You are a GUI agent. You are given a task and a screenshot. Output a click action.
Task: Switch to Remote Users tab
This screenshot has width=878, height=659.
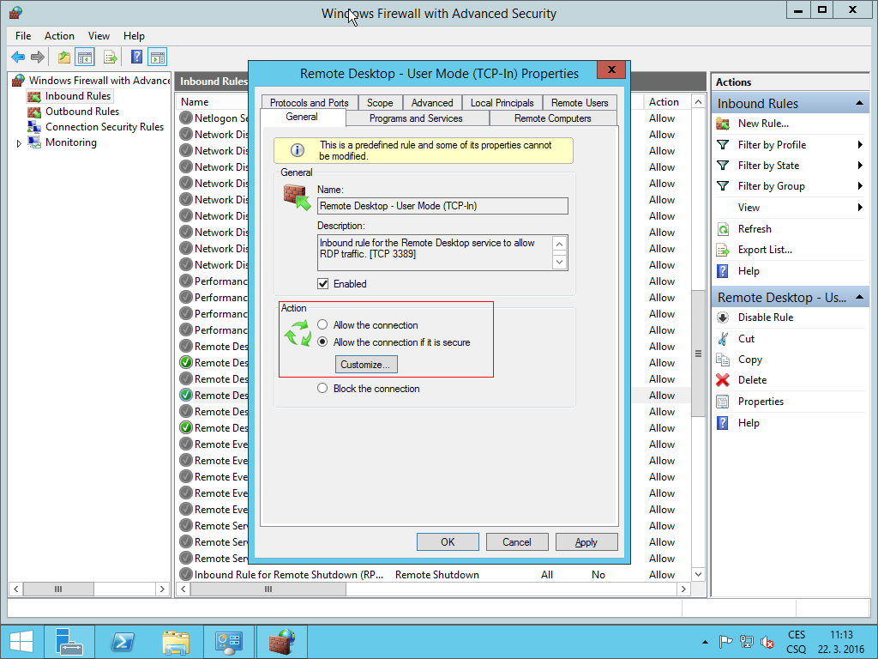click(x=580, y=103)
